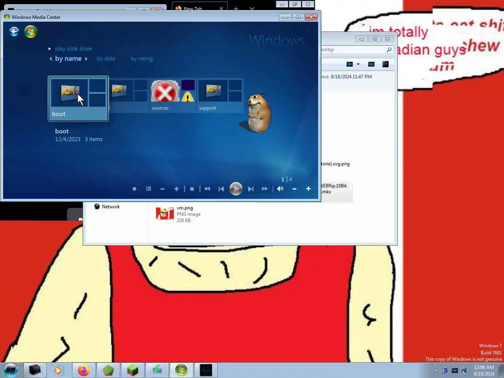Lower the volume with minus button
Screen dimensions: 504x378
click(294, 189)
